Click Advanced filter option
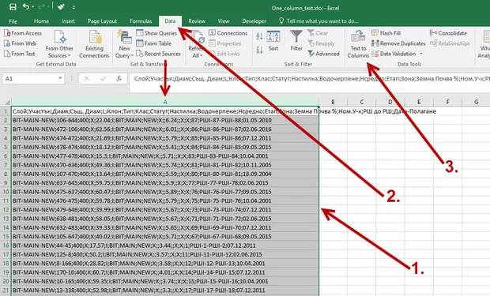Viewport: 490px width, 296px height. [324, 54]
